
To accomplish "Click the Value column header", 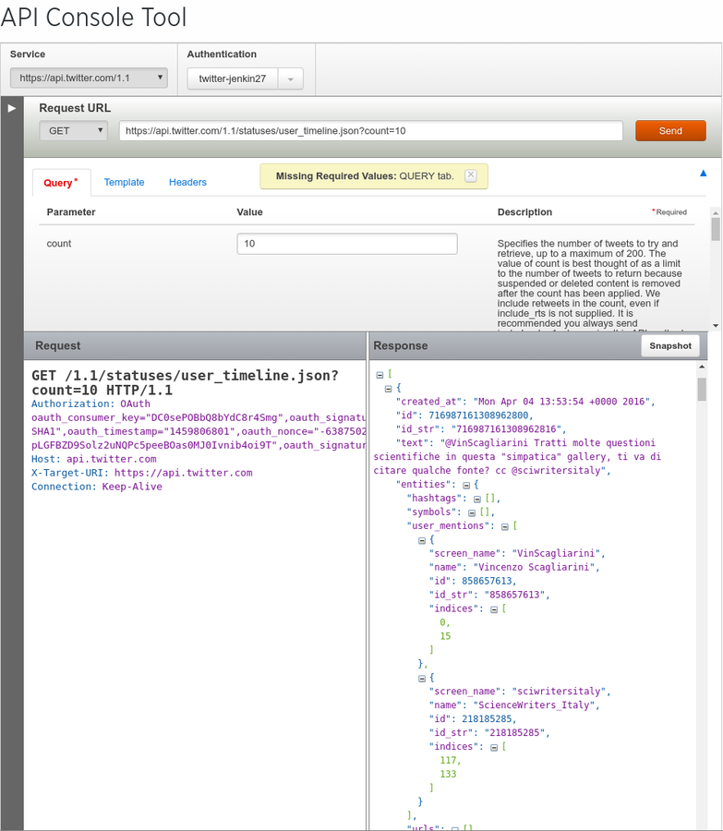I will tap(249, 212).
